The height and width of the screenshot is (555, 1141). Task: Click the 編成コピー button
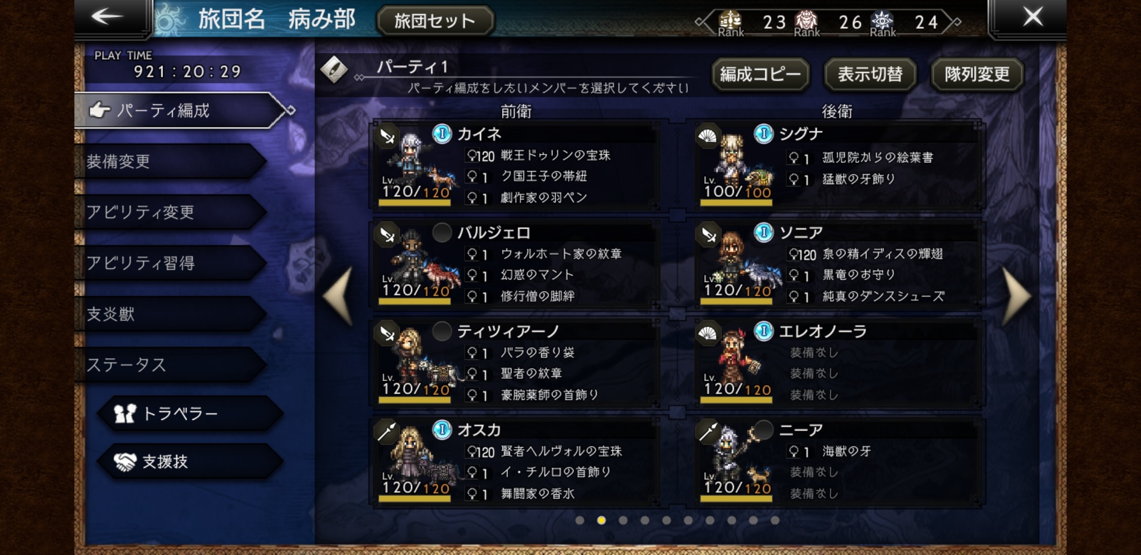tap(761, 75)
